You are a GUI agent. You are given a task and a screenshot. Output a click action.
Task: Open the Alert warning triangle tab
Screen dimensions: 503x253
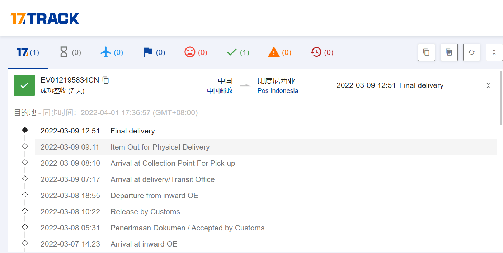[x=280, y=52]
